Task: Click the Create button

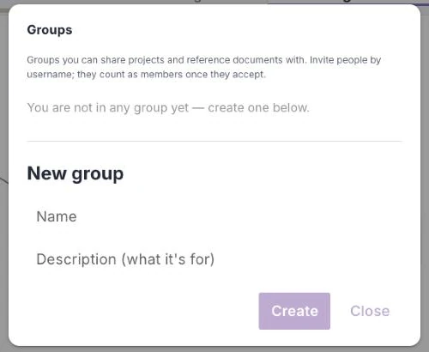Action: click(x=294, y=311)
